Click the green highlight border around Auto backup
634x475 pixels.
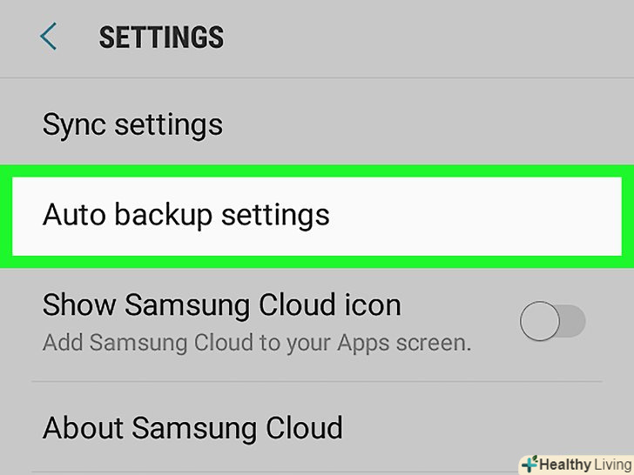(317, 171)
